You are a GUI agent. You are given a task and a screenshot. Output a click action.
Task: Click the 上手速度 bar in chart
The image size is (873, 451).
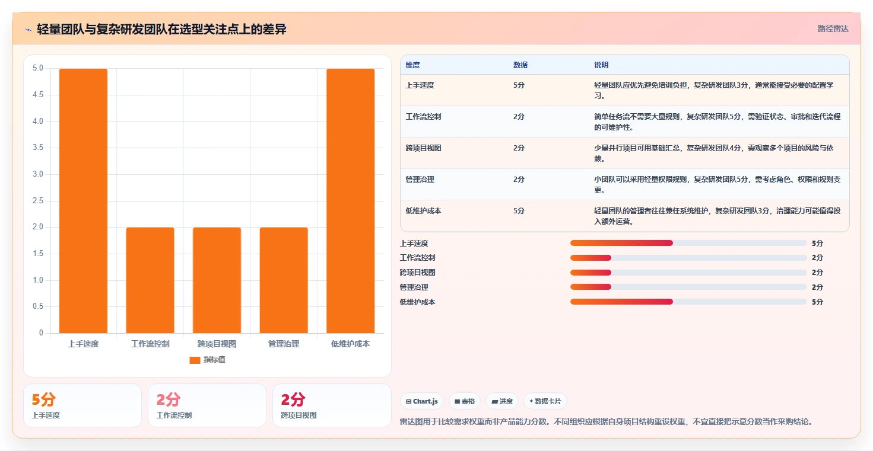pyautogui.click(x=83, y=201)
